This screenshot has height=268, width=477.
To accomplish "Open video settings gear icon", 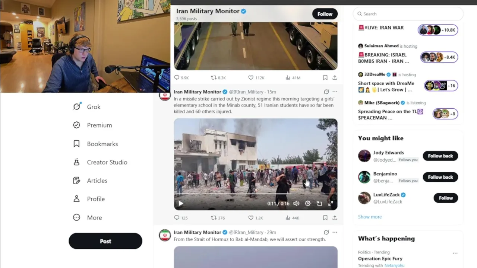I will tap(308, 204).
